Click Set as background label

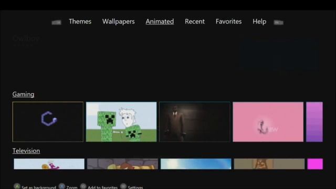point(38,187)
